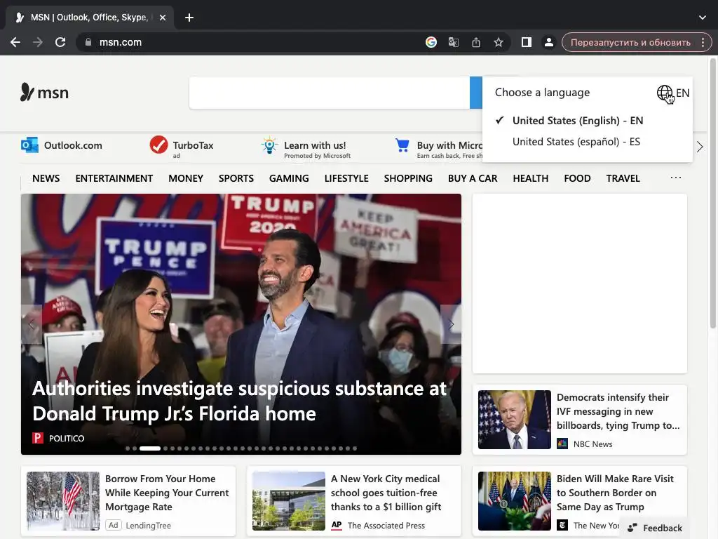This screenshot has height=539, width=718.
Task: Open Biden Southern Border visit article
Action: pos(615,493)
